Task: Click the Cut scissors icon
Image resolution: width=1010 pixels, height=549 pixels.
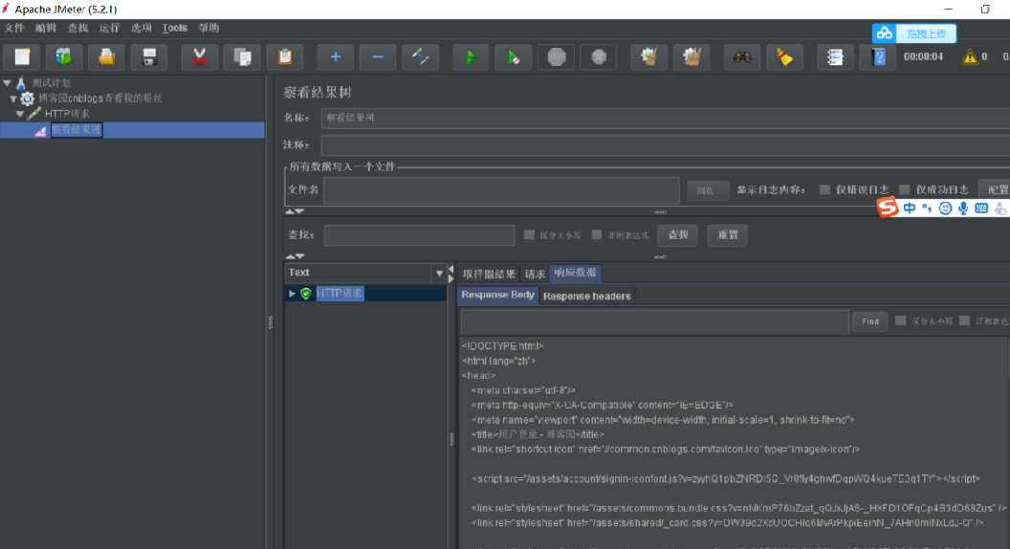Action: 200,56
